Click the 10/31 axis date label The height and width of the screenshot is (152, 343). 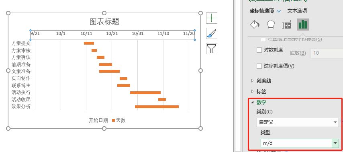[x=138, y=33]
